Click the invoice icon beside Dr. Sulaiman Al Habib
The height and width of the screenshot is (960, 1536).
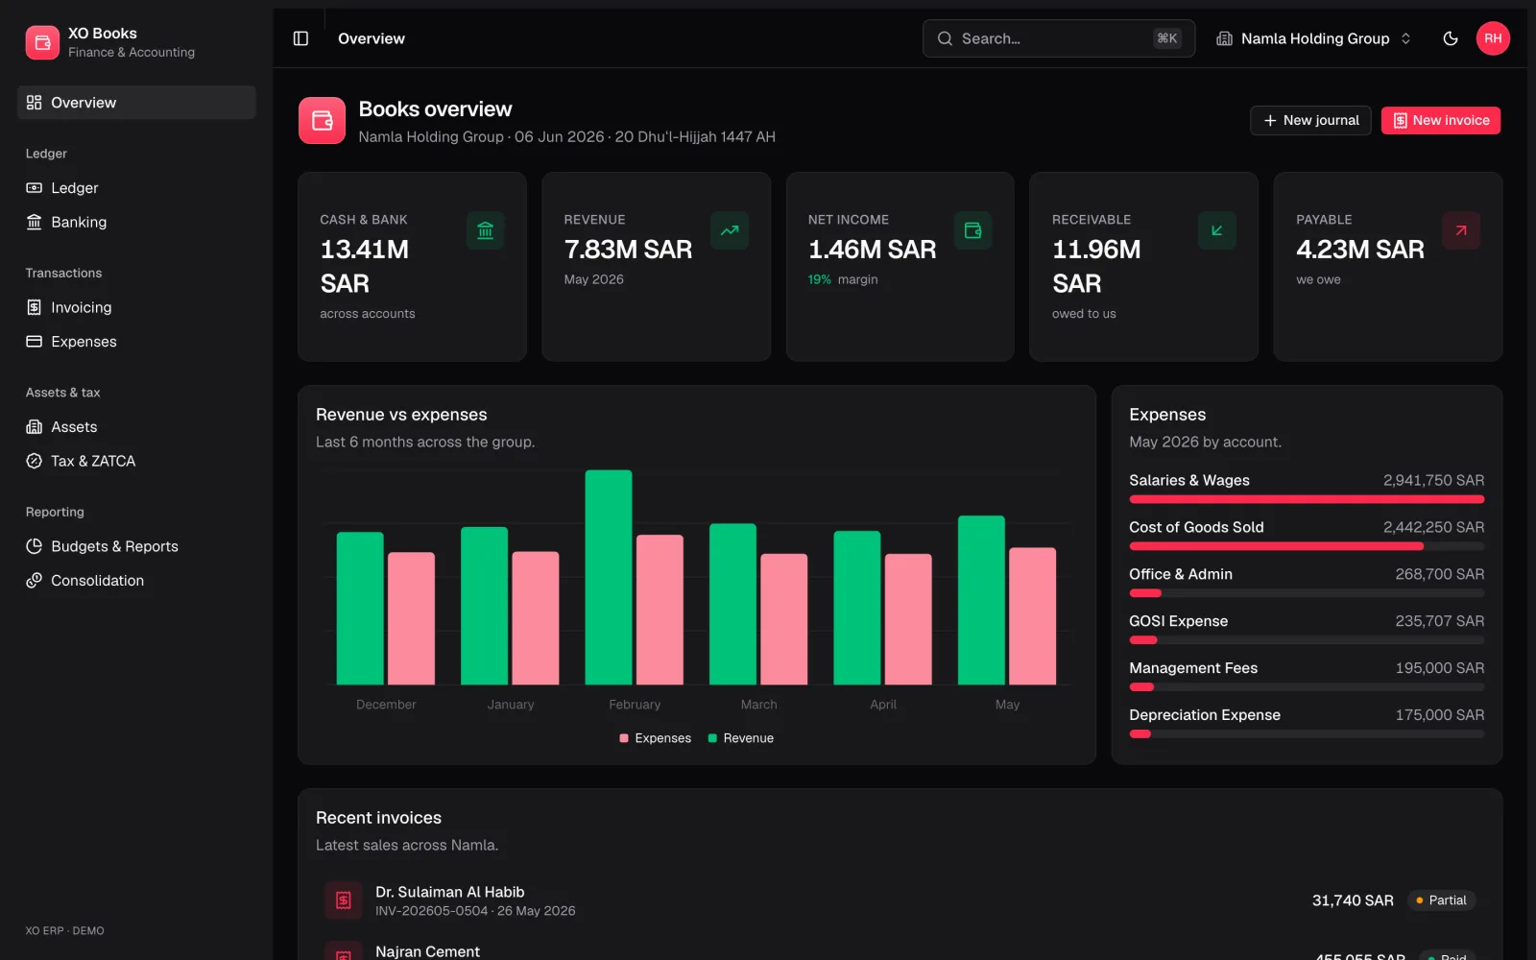click(x=344, y=900)
